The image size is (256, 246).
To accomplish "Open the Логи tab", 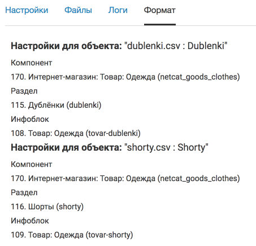I will click(x=118, y=10).
